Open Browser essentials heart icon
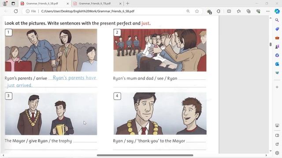Viewport: 282px width, 158px height. (x=258, y=11)
